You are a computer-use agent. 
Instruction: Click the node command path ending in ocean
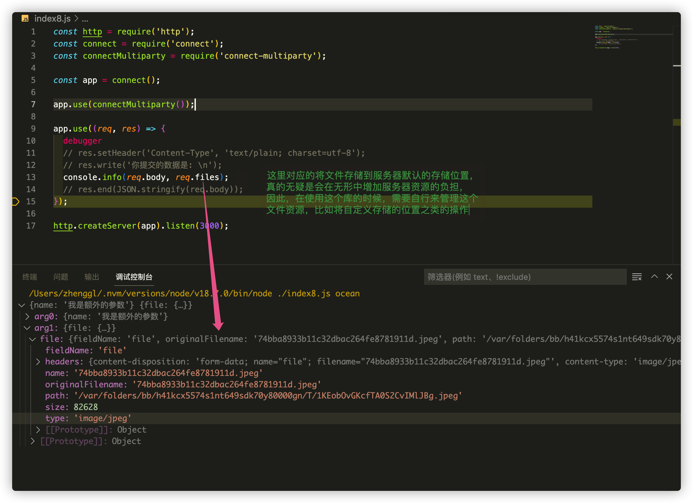point(194,294)
